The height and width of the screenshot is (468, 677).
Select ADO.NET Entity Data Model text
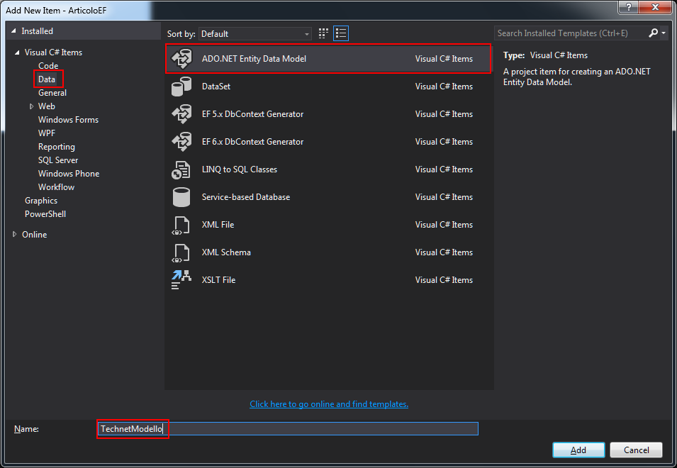tap(254, 59)
